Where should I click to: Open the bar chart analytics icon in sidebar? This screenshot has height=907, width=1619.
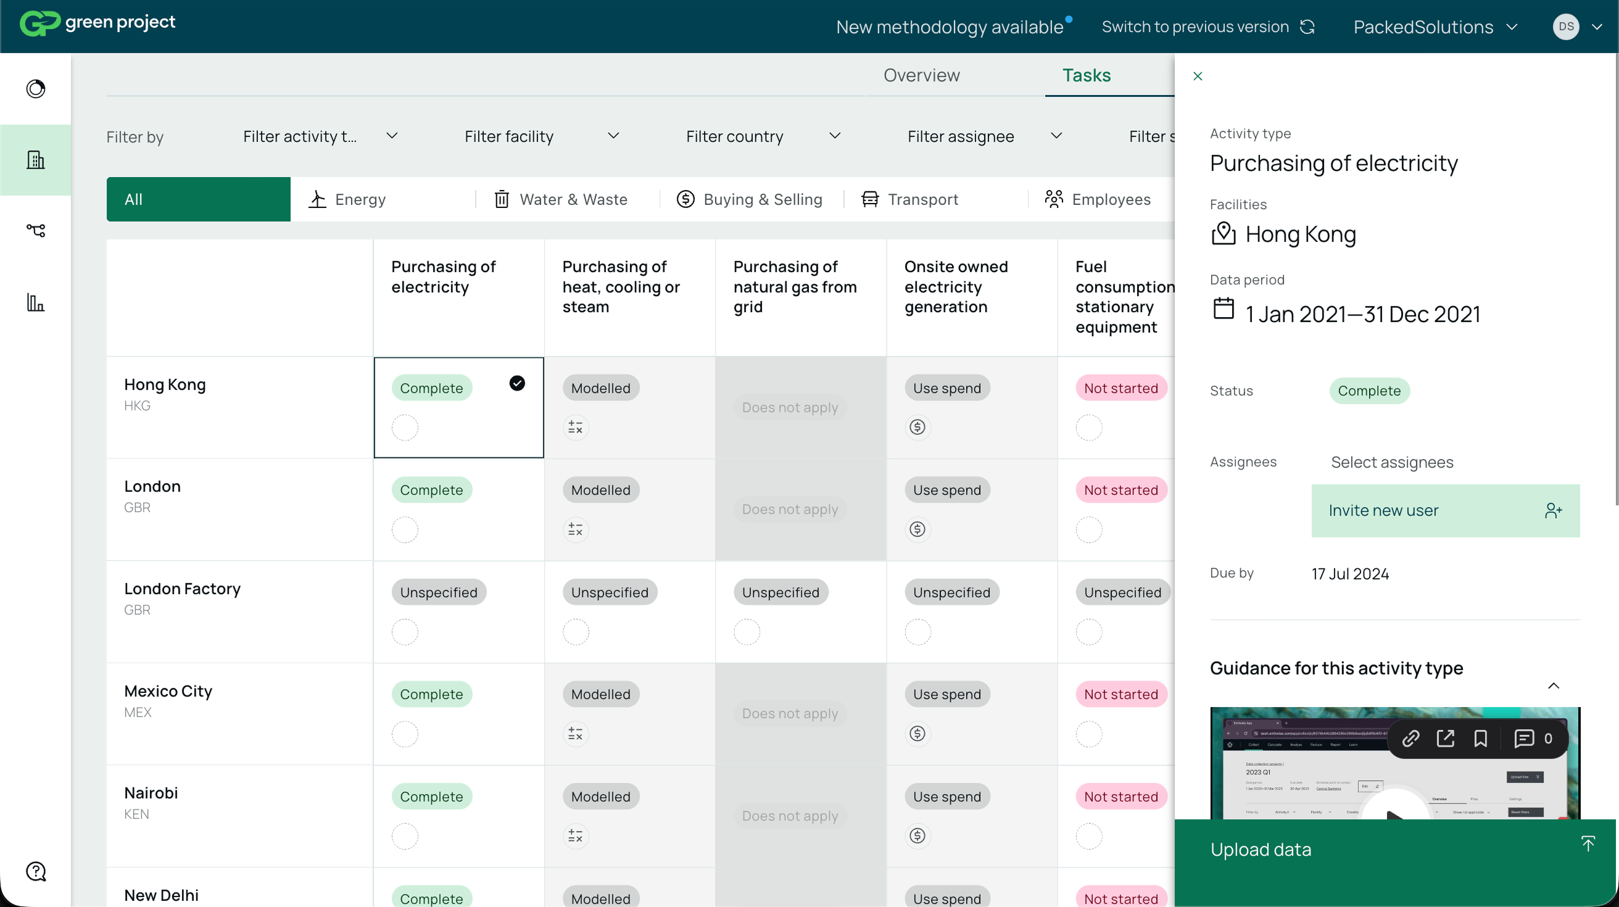(36, 302)
